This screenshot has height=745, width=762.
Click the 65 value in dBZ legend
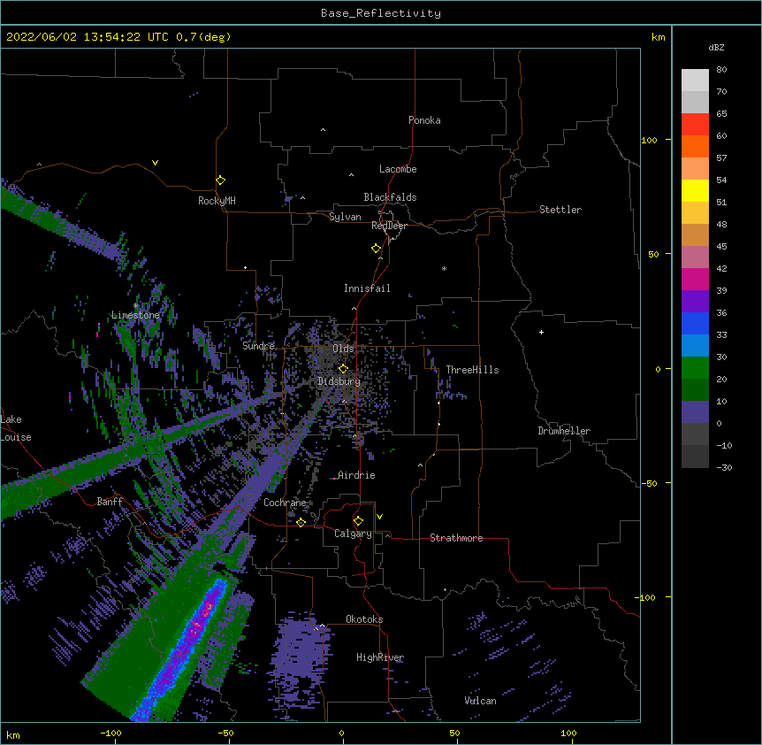tap(721, 114)
